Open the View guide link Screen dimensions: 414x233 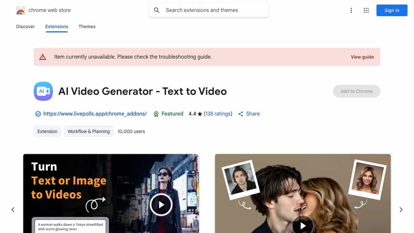[362, 57]
